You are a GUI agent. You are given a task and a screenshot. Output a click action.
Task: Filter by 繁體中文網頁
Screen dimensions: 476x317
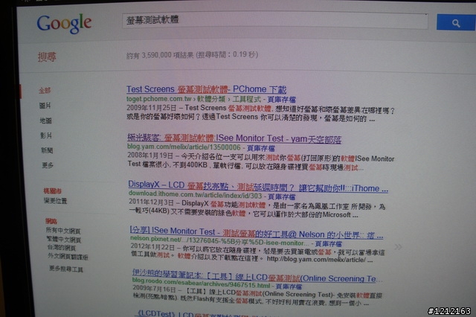[64, 240]
